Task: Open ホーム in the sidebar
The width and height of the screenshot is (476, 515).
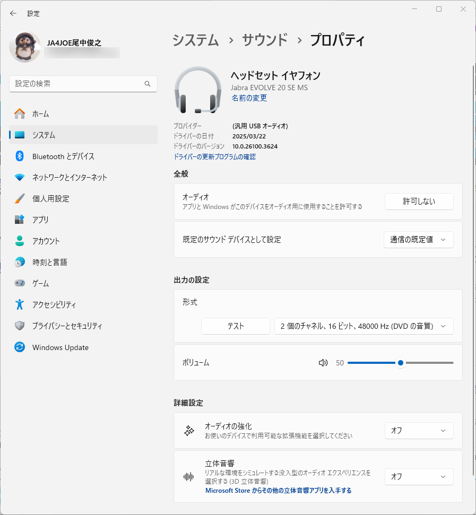Action: 83,114
